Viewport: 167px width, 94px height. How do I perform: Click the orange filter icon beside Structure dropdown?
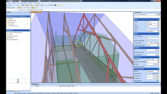pyautogui.click(x=158, y=14)
